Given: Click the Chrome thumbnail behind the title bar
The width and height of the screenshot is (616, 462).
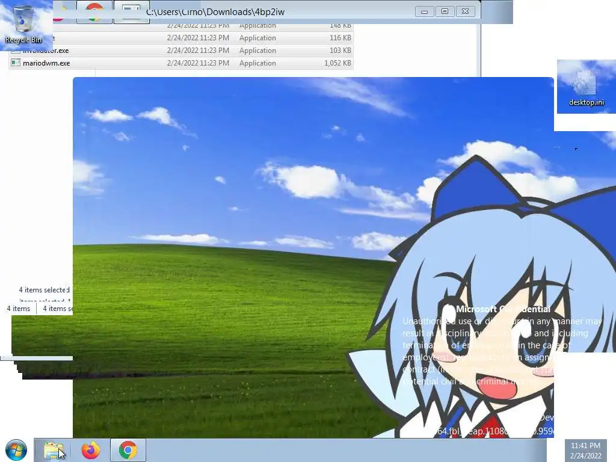Looking at the screenshot, I should pos(94,12).
